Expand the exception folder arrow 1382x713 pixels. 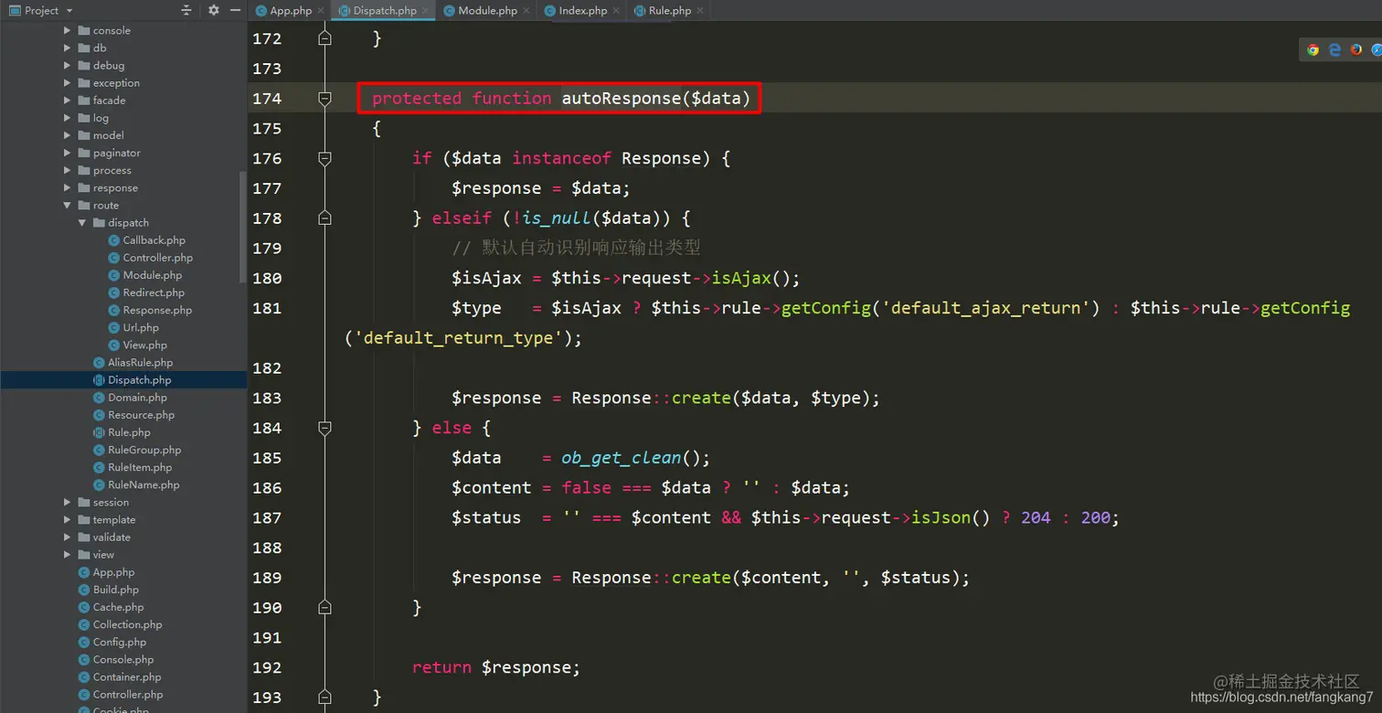tap(67, 83)
